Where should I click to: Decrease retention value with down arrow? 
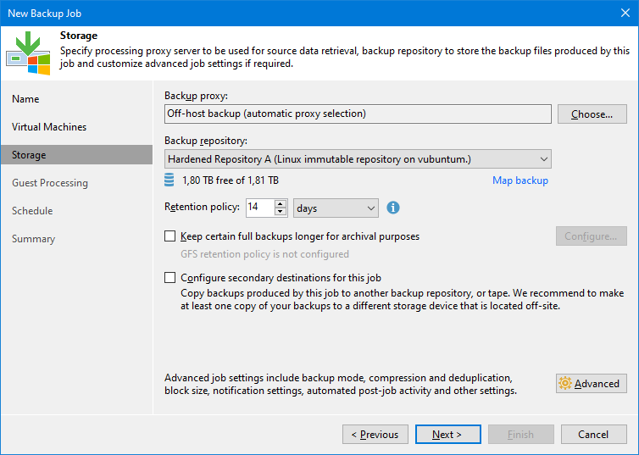click(x=281, y=212)
